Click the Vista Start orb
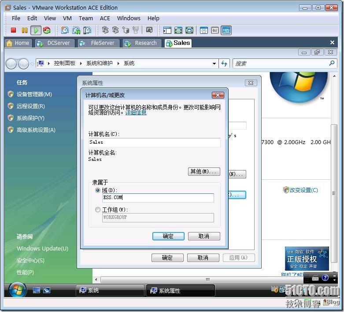Screen dimensions: 344x312 [18, 290]
